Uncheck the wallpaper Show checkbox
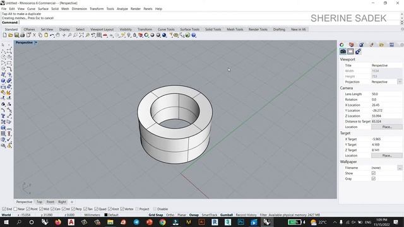 (x=374, y=173)
